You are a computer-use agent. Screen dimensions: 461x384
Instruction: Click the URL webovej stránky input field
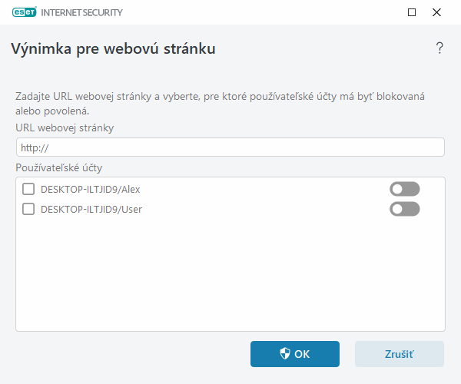[x=230, y=147]
